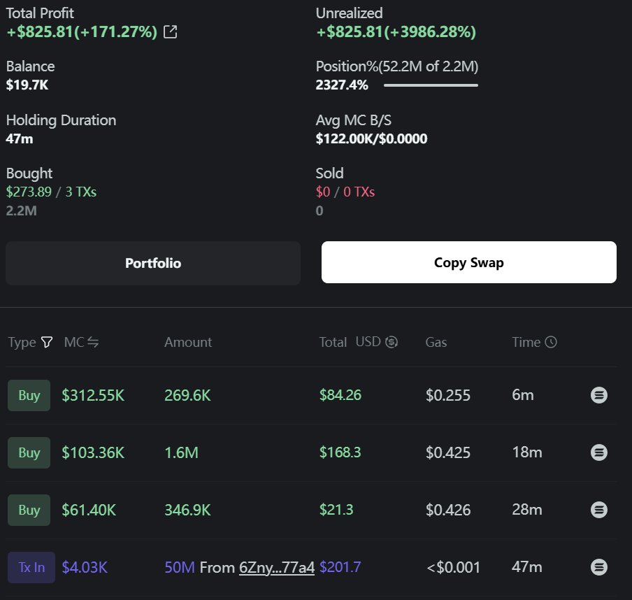
Task: Open the chain icon on the 6m Buy row
Action: (598, 395)
